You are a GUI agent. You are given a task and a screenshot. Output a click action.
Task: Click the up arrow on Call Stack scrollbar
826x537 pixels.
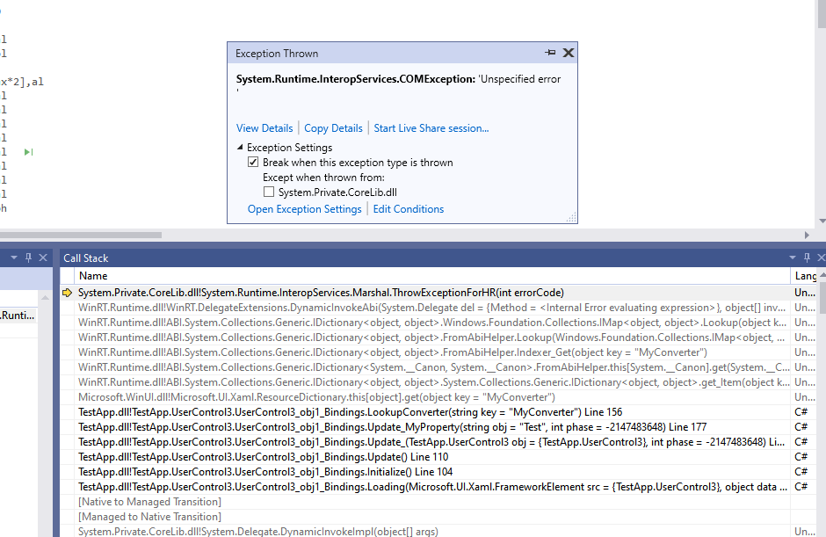click(x=822, y=275)
